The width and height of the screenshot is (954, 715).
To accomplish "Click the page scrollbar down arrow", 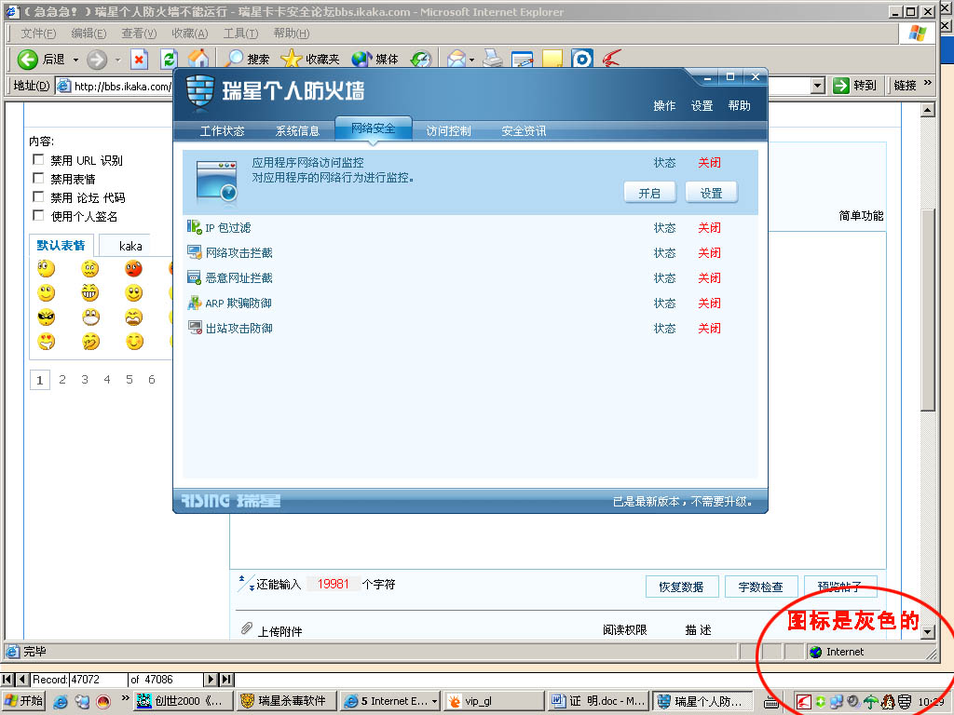I will (x=927, y=632).
